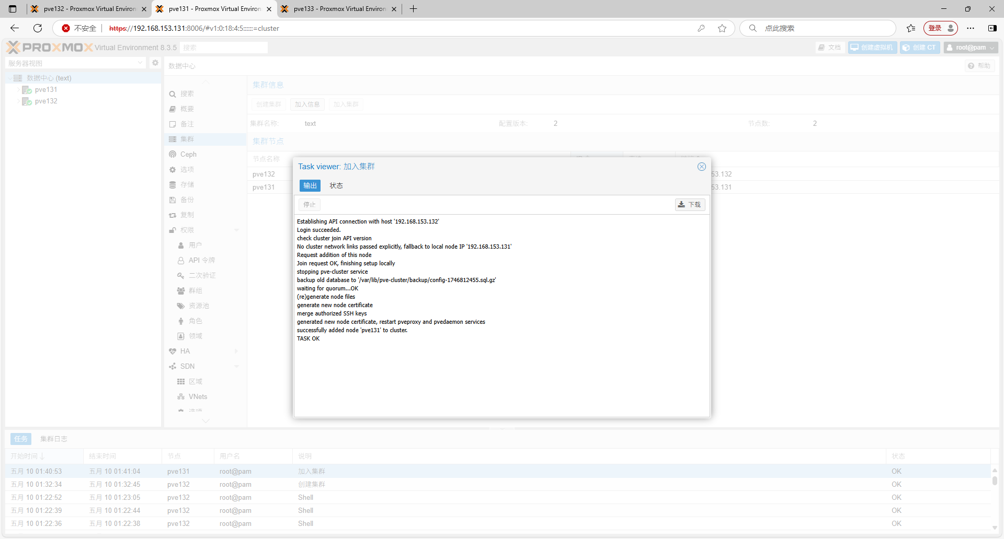Collapse the 权限 permissions section
This screenshot has height=539, width=1004.
(x=236, y=230)
